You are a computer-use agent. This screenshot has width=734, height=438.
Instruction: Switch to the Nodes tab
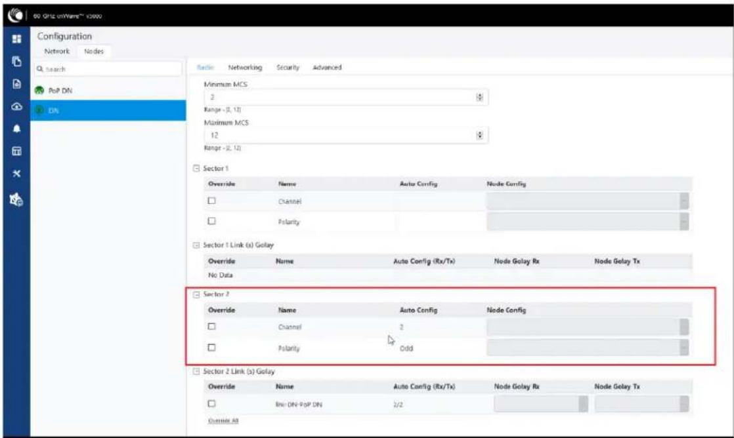click(x=94, y=51)
